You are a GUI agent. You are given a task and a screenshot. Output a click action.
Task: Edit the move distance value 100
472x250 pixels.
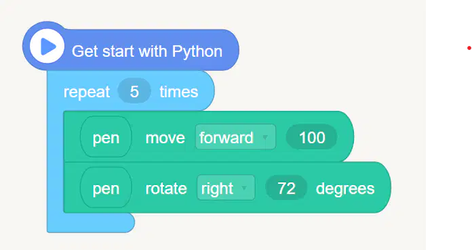pyautogui.click(x=311, y=137)
